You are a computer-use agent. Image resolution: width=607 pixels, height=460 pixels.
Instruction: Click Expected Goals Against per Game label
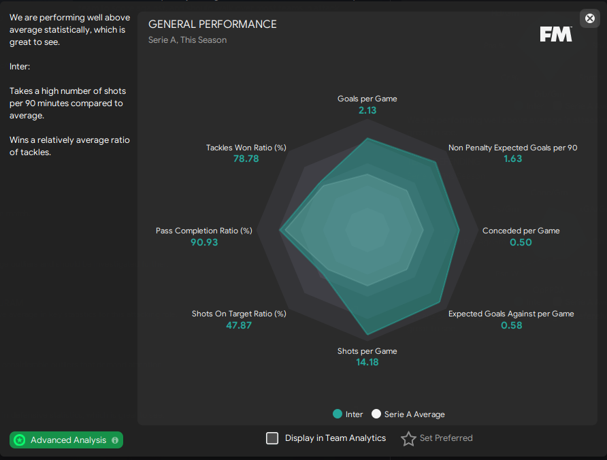click(x=511, y=314)
